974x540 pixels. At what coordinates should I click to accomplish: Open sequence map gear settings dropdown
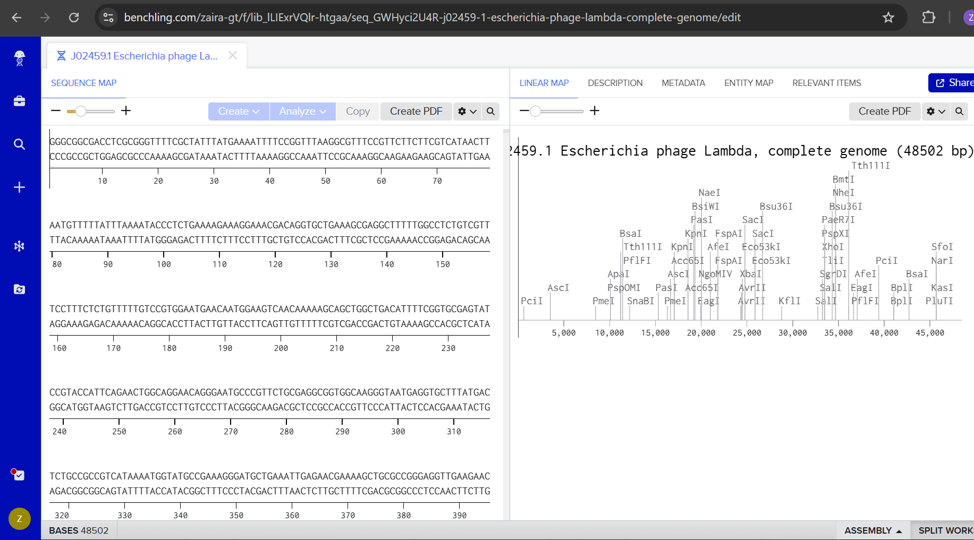[468, 112]
